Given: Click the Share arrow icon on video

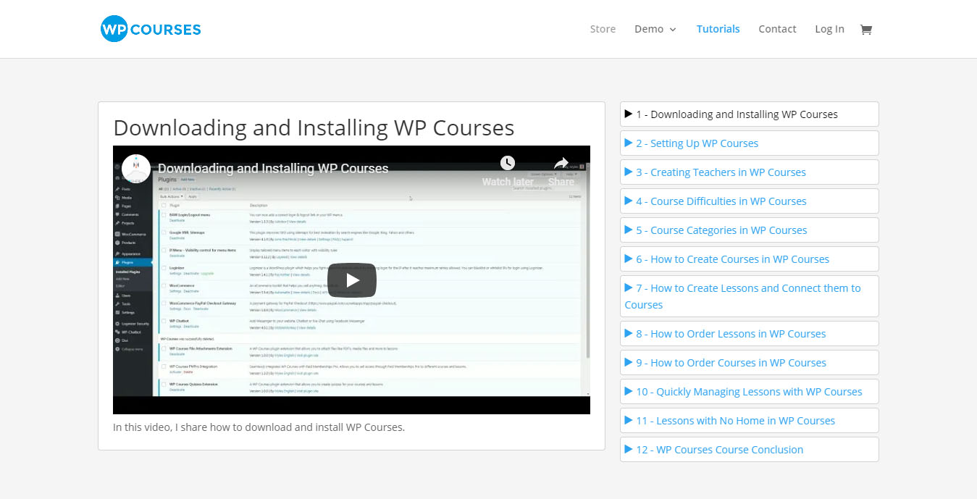Looking at the screenshot, I should coord(561,163).
